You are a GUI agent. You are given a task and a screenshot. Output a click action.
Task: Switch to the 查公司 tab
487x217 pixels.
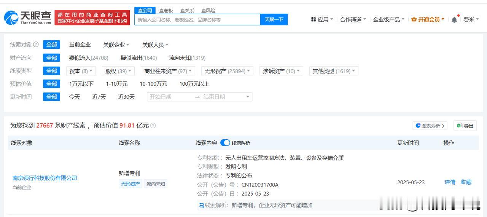click(x=145, y=10)
